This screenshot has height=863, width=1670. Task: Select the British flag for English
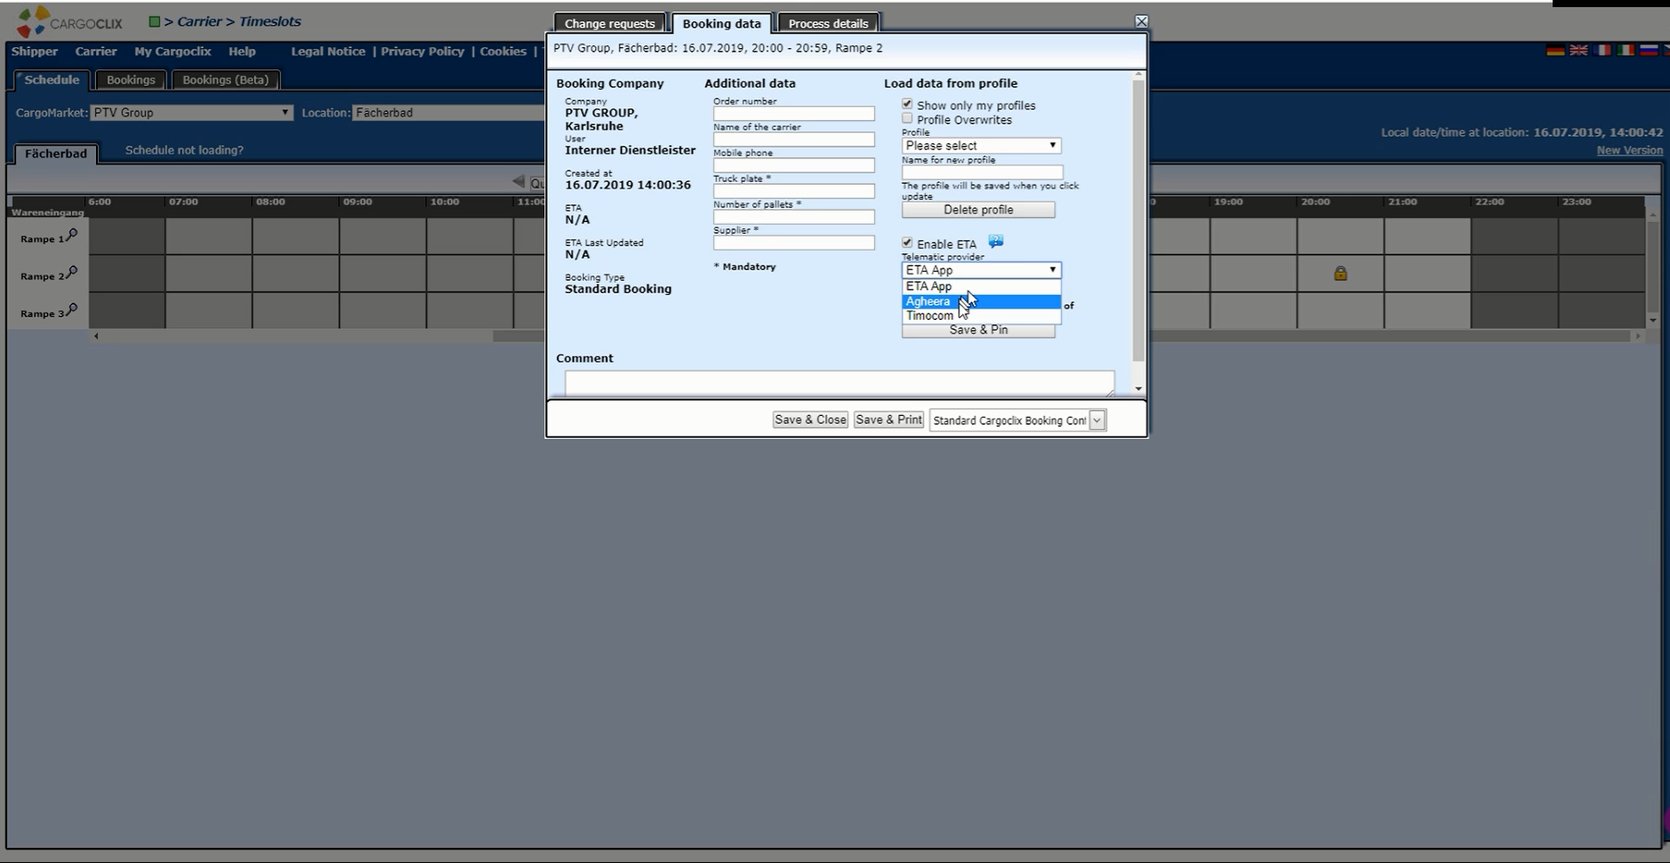pyautogui.click(x=1578, y=51)
